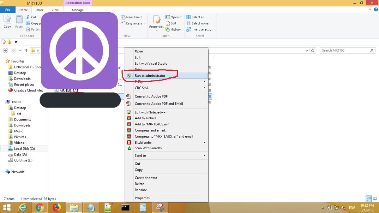Screen dimensions: 379x213
Task: Expand the Open dropdown arrow in ribbon
Action: click(x=181, y=17)
